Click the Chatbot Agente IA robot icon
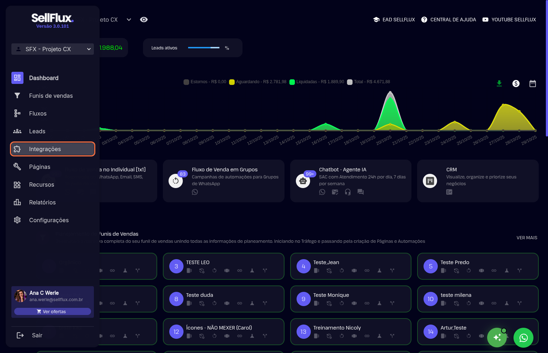Screen dimensions: 548x353 303,181
